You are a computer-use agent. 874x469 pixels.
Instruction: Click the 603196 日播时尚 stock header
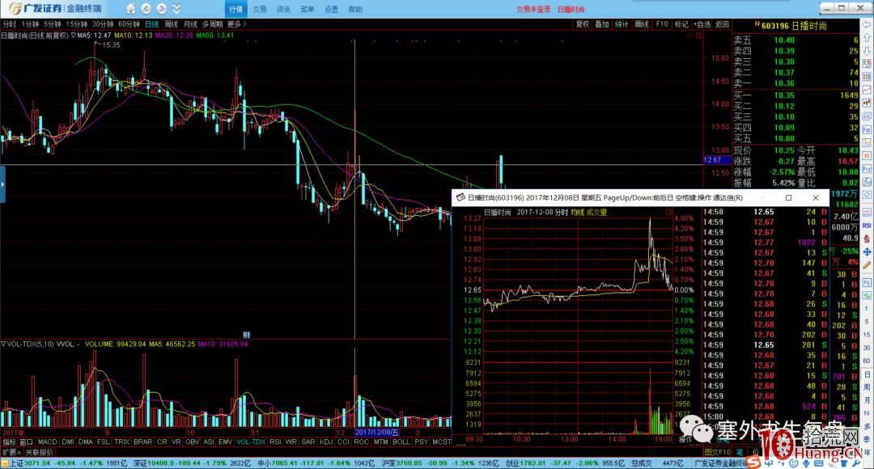click(794, 26)
